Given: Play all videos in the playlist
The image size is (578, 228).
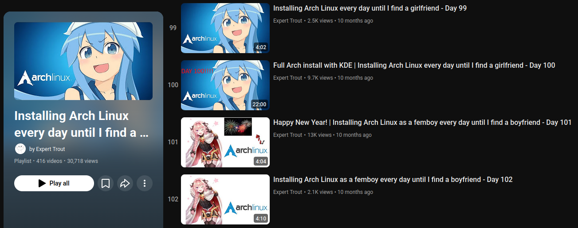Looking at the screenshot, I should click(54, 183).
